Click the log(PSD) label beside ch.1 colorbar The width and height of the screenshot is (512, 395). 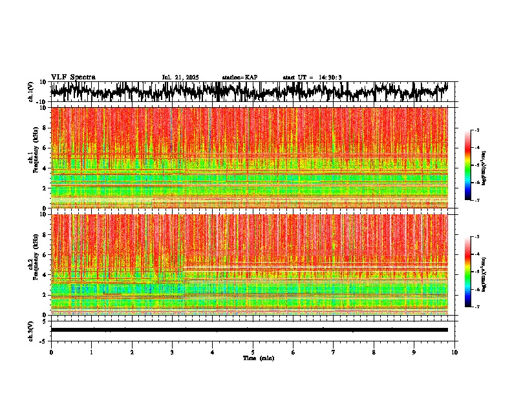(x=484, y=168)
